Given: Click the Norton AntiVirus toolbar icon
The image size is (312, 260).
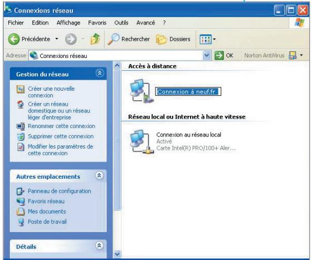Looking at the screenshot, I should pos(292,56).
